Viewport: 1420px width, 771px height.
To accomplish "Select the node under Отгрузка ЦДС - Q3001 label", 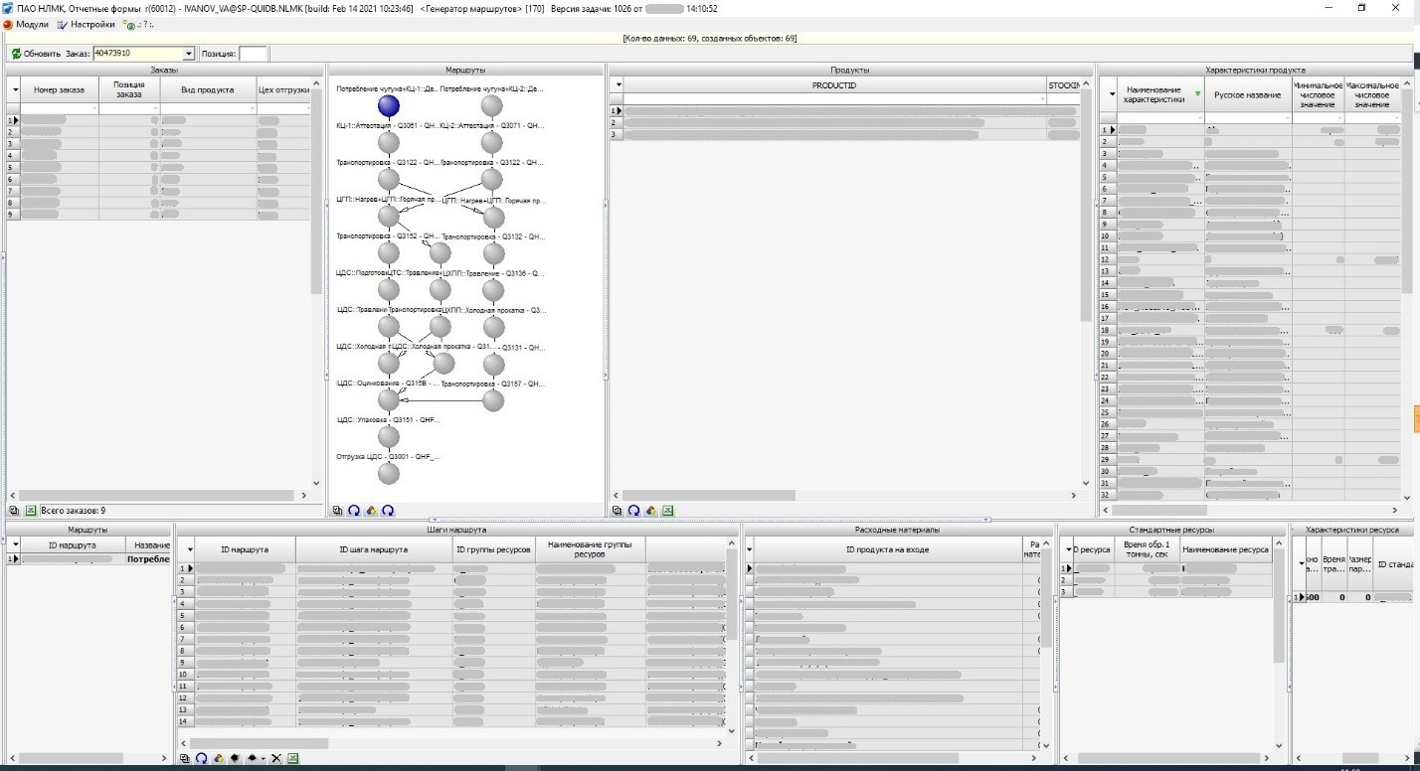I will pos(389,474).
